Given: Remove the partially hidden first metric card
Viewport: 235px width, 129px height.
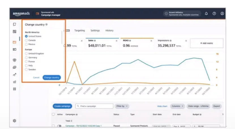Looking at the screenshot, I should coord(82,41).
